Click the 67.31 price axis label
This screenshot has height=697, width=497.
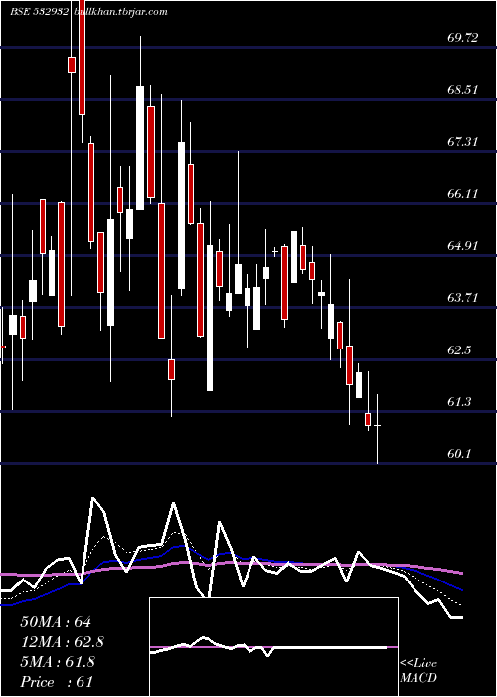pyautogui.click(x=463, y=142)
